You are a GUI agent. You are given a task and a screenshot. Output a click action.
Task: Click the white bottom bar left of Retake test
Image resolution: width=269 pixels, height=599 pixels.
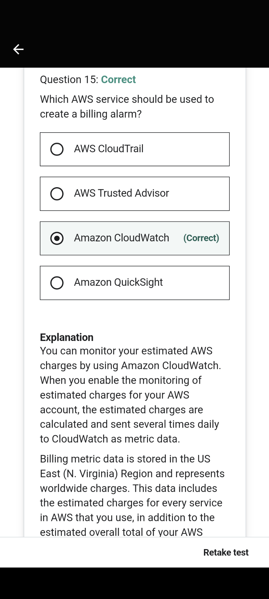[x=100, y=552]
